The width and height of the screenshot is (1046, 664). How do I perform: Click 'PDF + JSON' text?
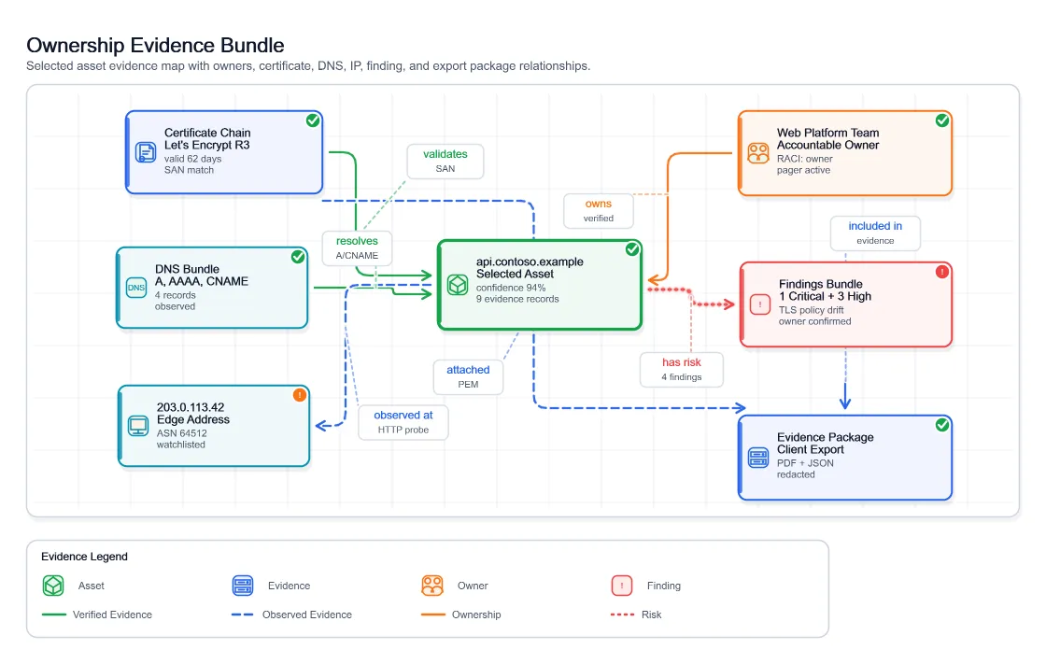(805, 463)
